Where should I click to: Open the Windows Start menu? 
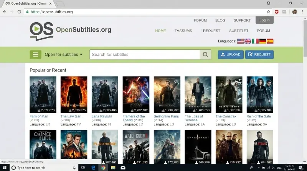(5, 168)
